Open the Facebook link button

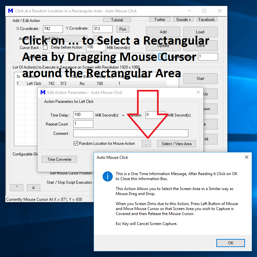pos(207,20)
